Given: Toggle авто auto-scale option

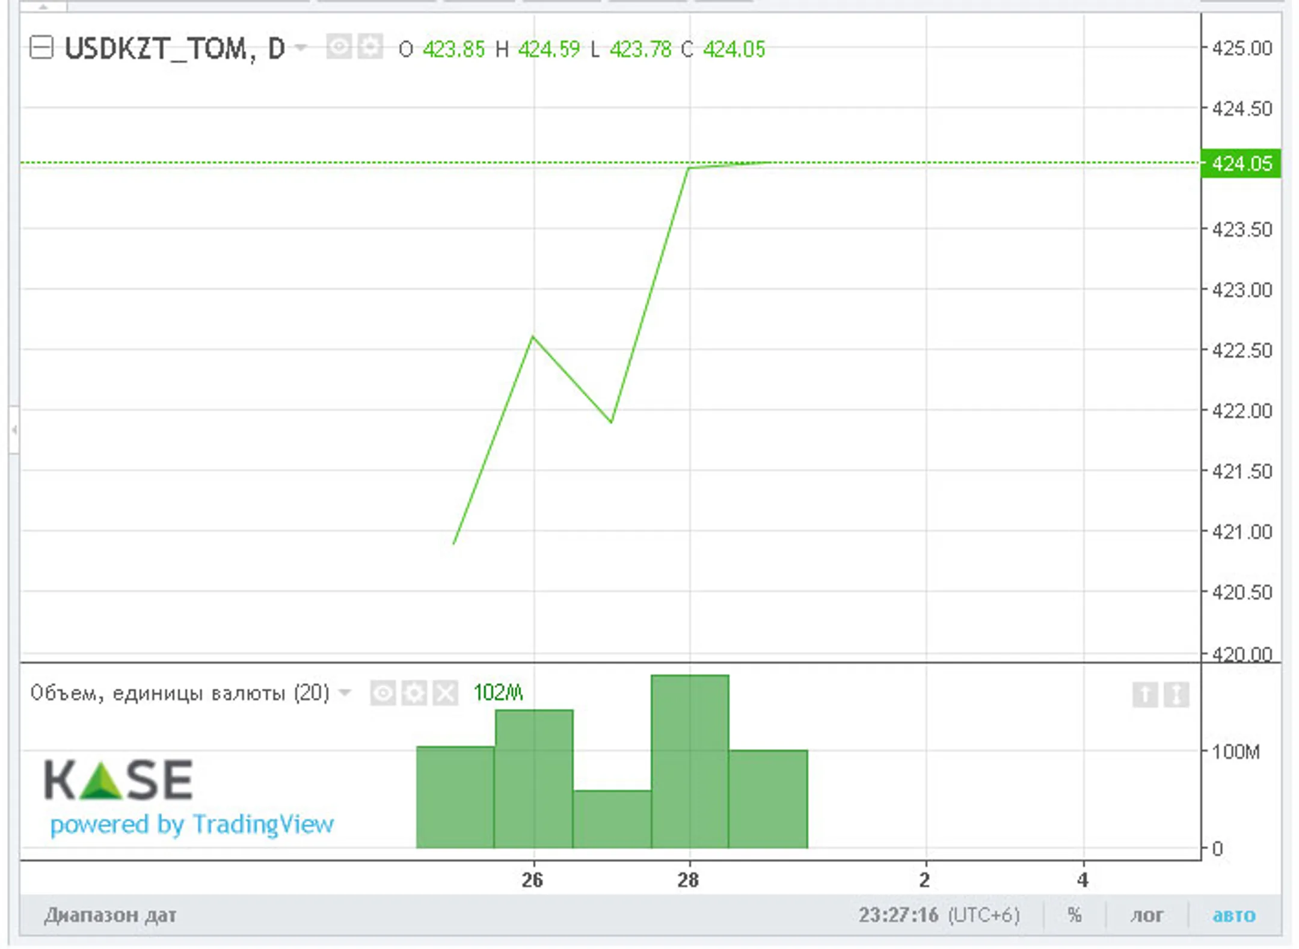Looking at the screenshot, I should pyautogui.click(x=1233, y=915).
